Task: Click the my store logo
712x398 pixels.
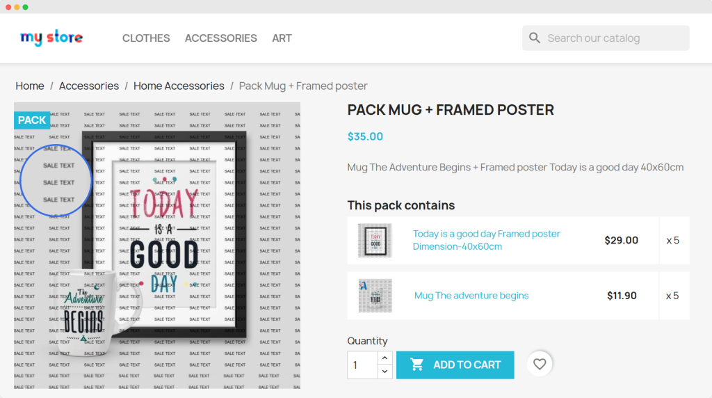Action: tap(51, 38)
